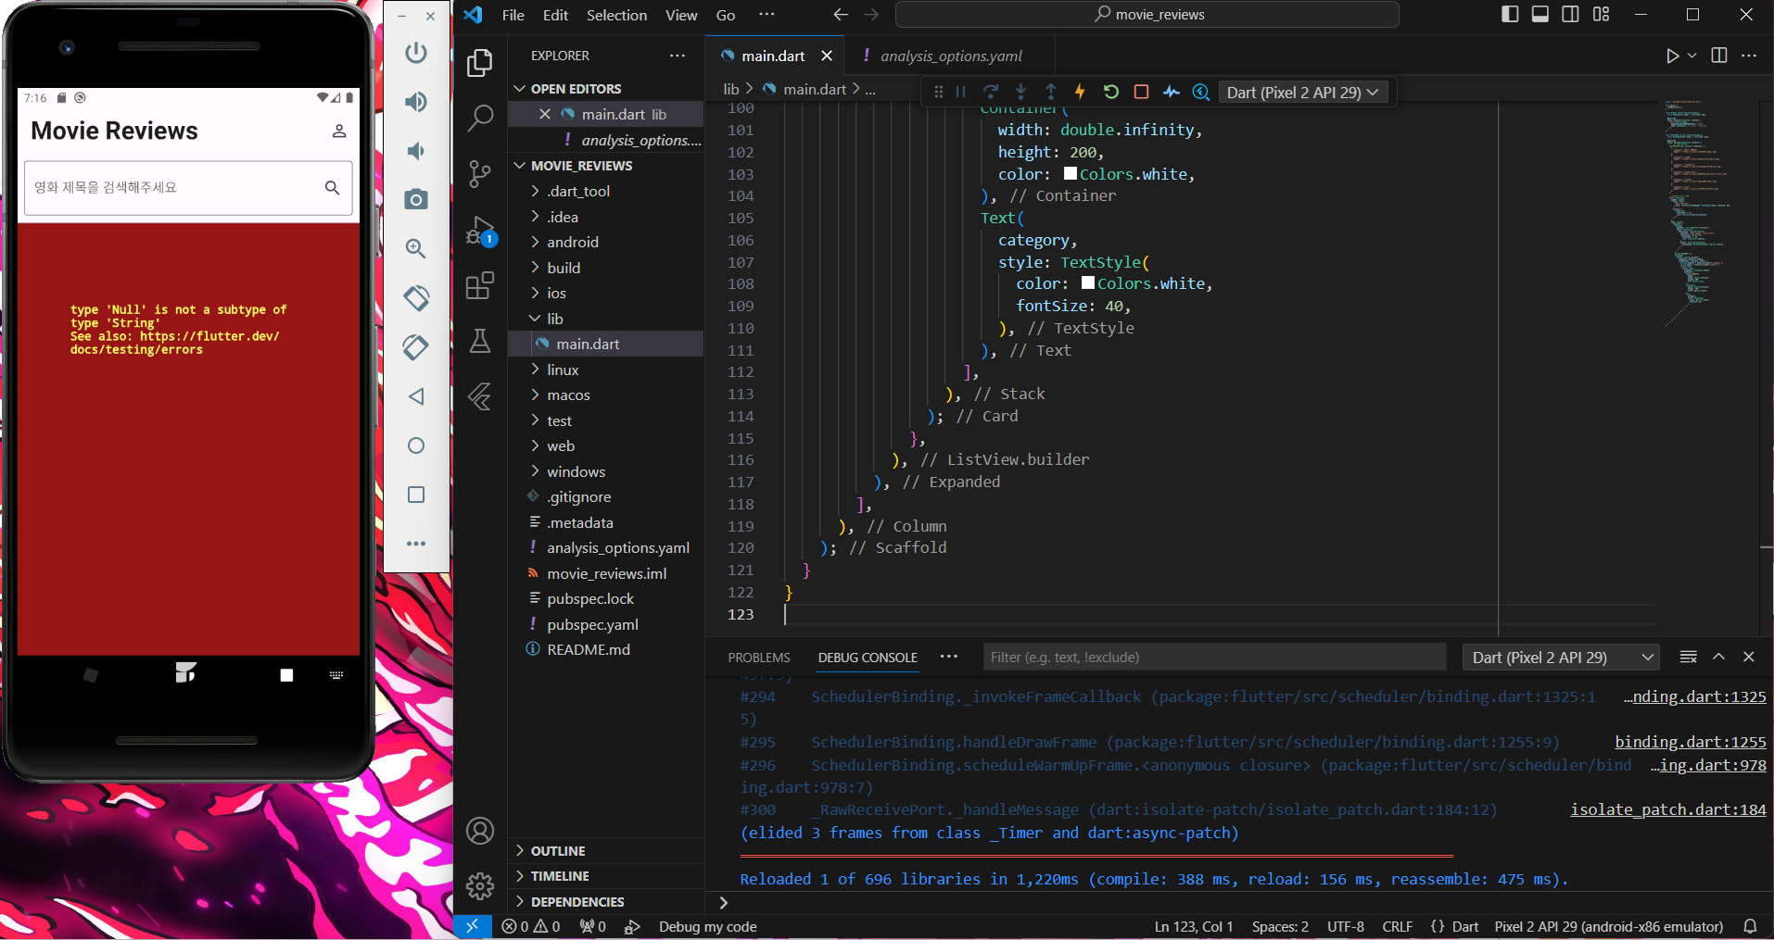Open isolate_patch.dart:184 stack trace link
The width and height of the screenshot is (1774, 940).
(1668, 809)
